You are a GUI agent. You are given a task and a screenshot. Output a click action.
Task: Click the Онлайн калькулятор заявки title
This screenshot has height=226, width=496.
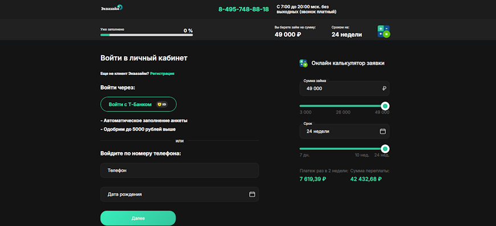[x=348, y=63]
